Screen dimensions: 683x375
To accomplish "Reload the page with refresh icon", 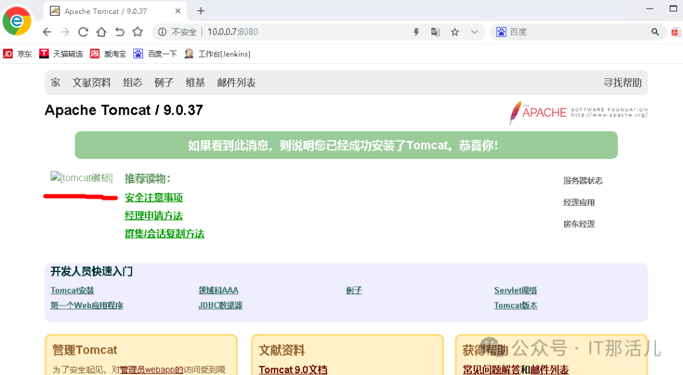I will click(83, 32).
